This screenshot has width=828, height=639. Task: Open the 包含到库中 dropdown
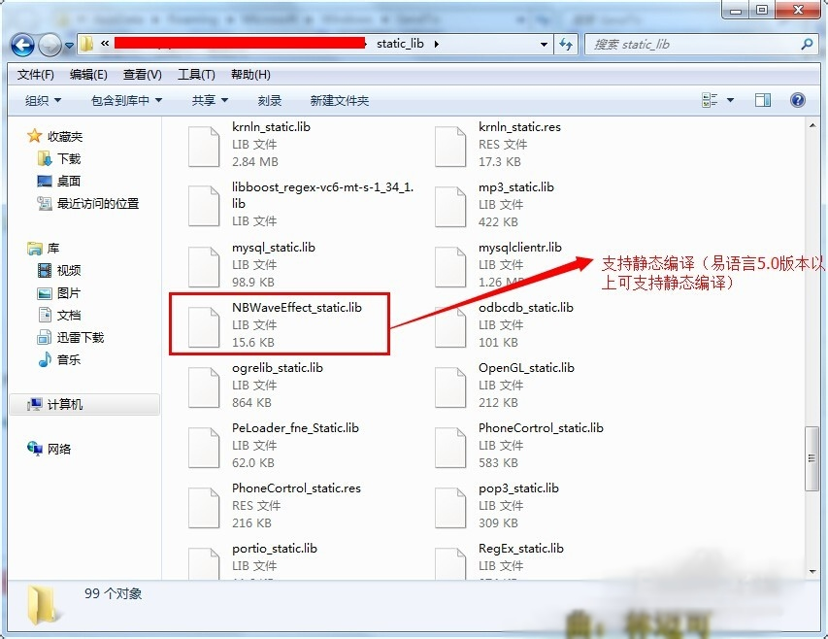(x=126, y=100)
